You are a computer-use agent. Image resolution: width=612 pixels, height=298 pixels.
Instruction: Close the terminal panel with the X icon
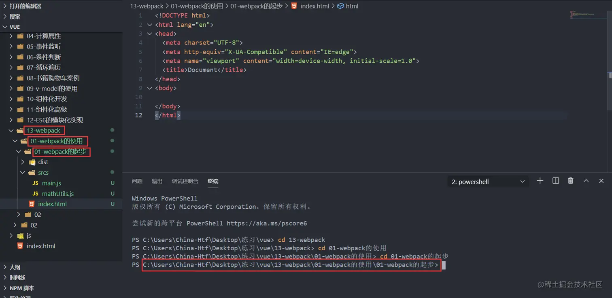coord(601,181)
